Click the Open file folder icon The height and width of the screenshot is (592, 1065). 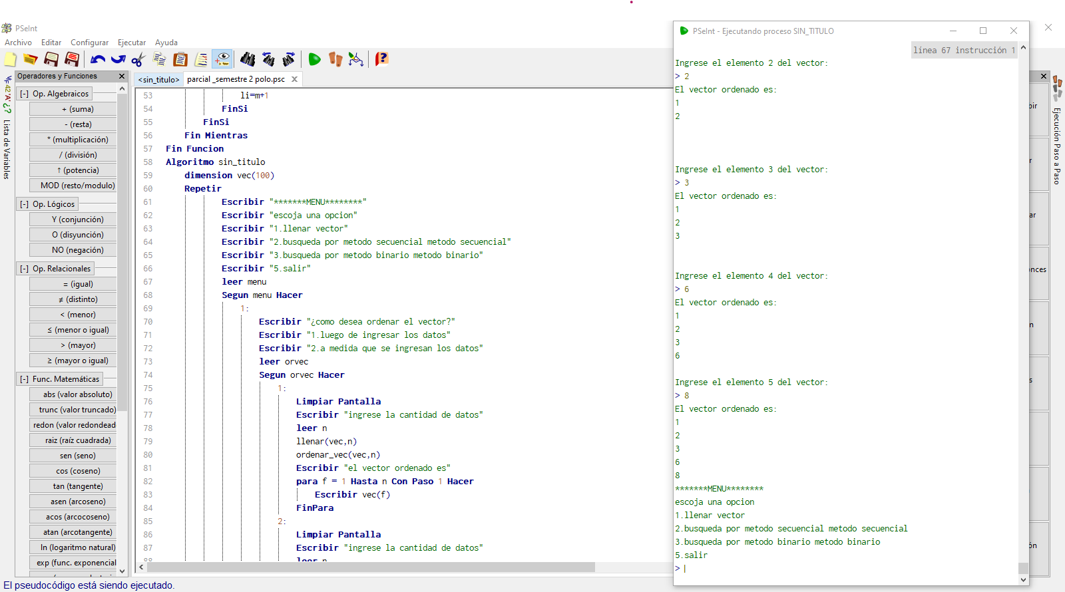31,59
